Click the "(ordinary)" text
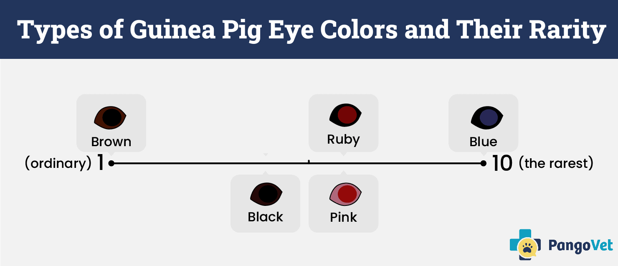 coord(58,163)
